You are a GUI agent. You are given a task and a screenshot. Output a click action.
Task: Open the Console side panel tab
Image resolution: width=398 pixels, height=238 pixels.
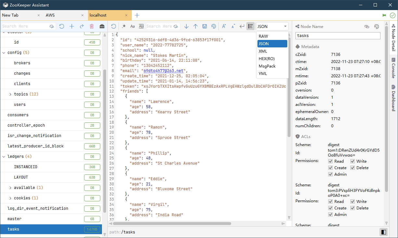(x=393, y=68)
